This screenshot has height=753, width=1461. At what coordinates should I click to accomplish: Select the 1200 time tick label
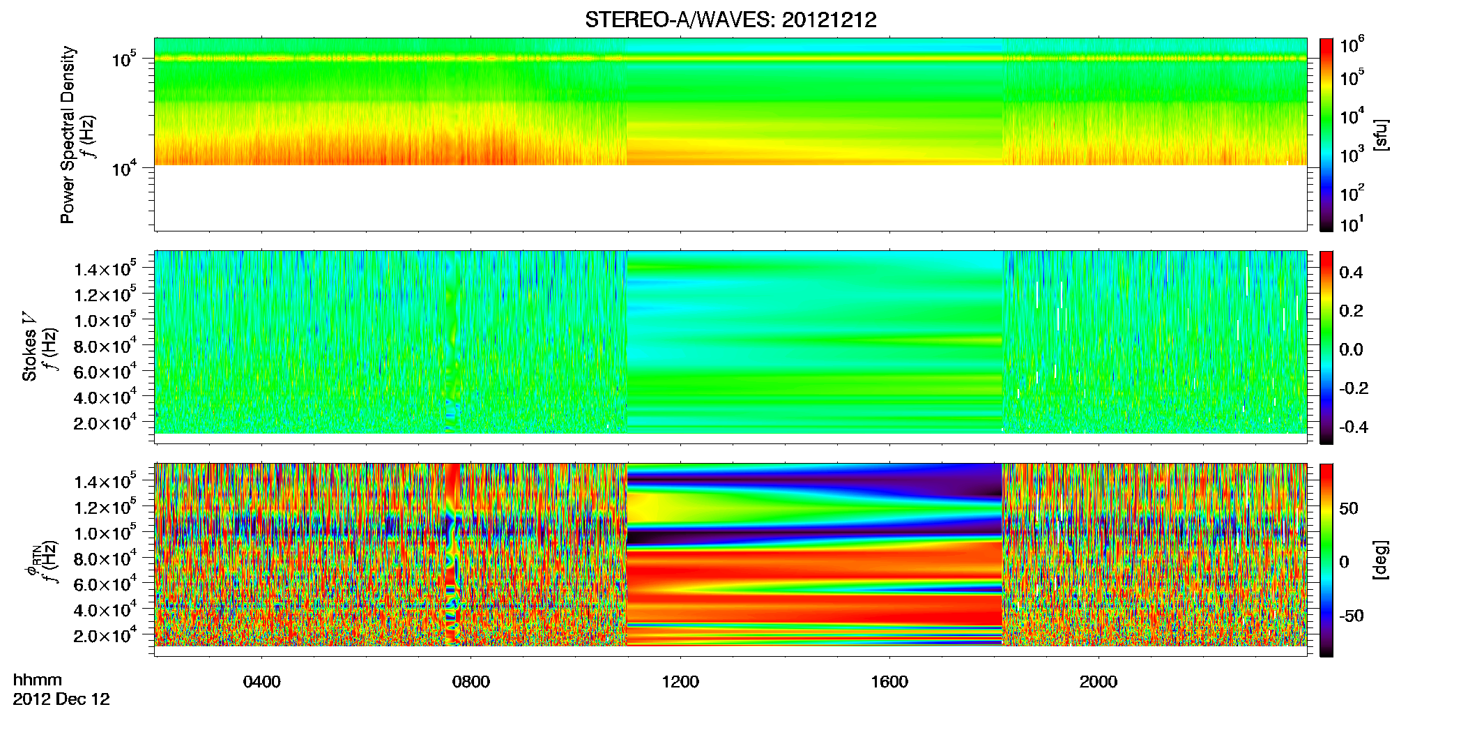pyautogui.click(x=680, y=682)
